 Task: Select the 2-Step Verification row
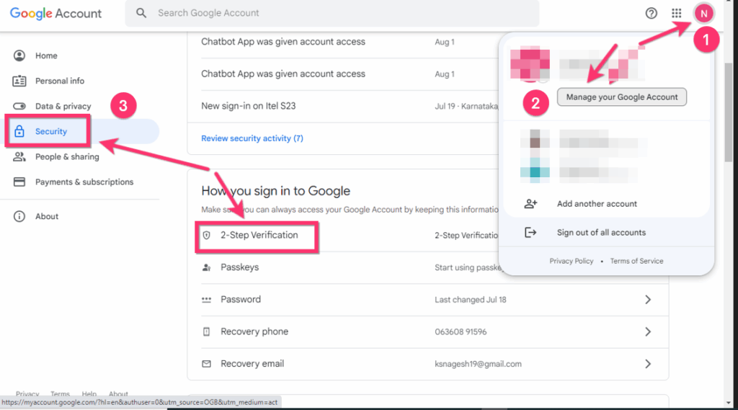coord(258,235)
